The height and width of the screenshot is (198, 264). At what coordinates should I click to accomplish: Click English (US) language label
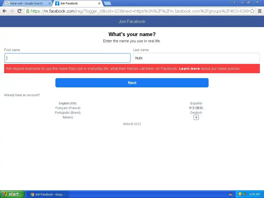68,103
